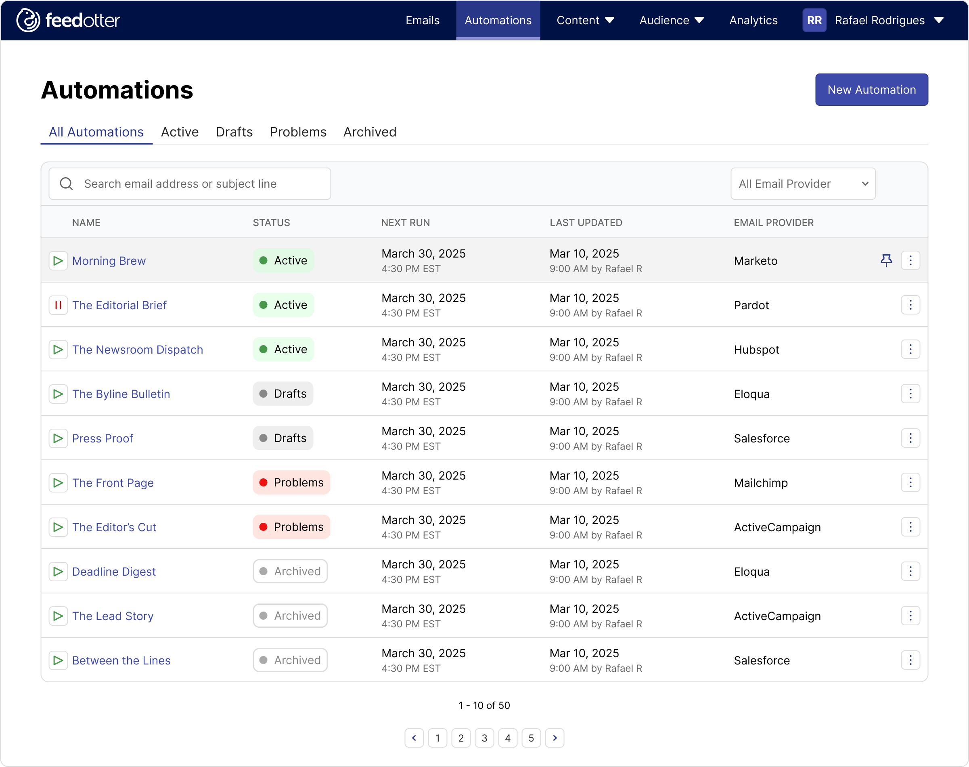Open The Front Page link
969x767 pixels.
113,483
